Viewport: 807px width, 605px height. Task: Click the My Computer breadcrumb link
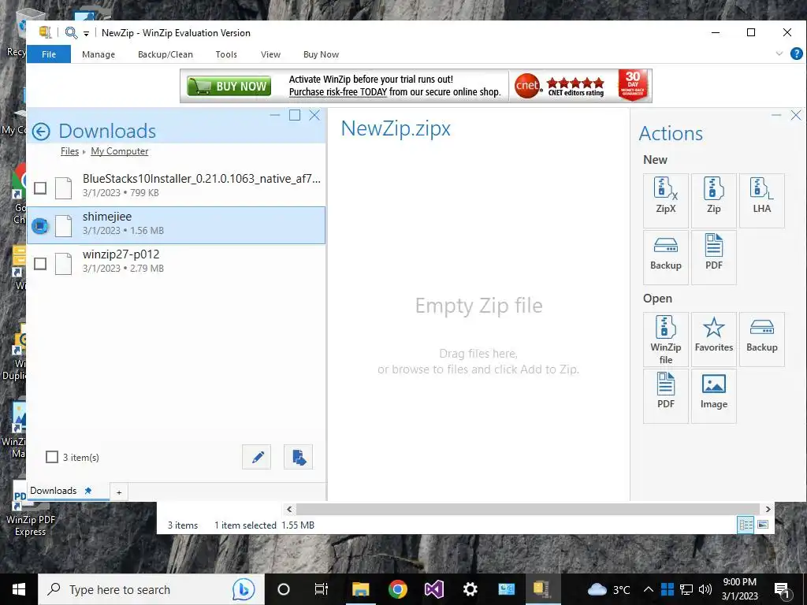point(120,150)
